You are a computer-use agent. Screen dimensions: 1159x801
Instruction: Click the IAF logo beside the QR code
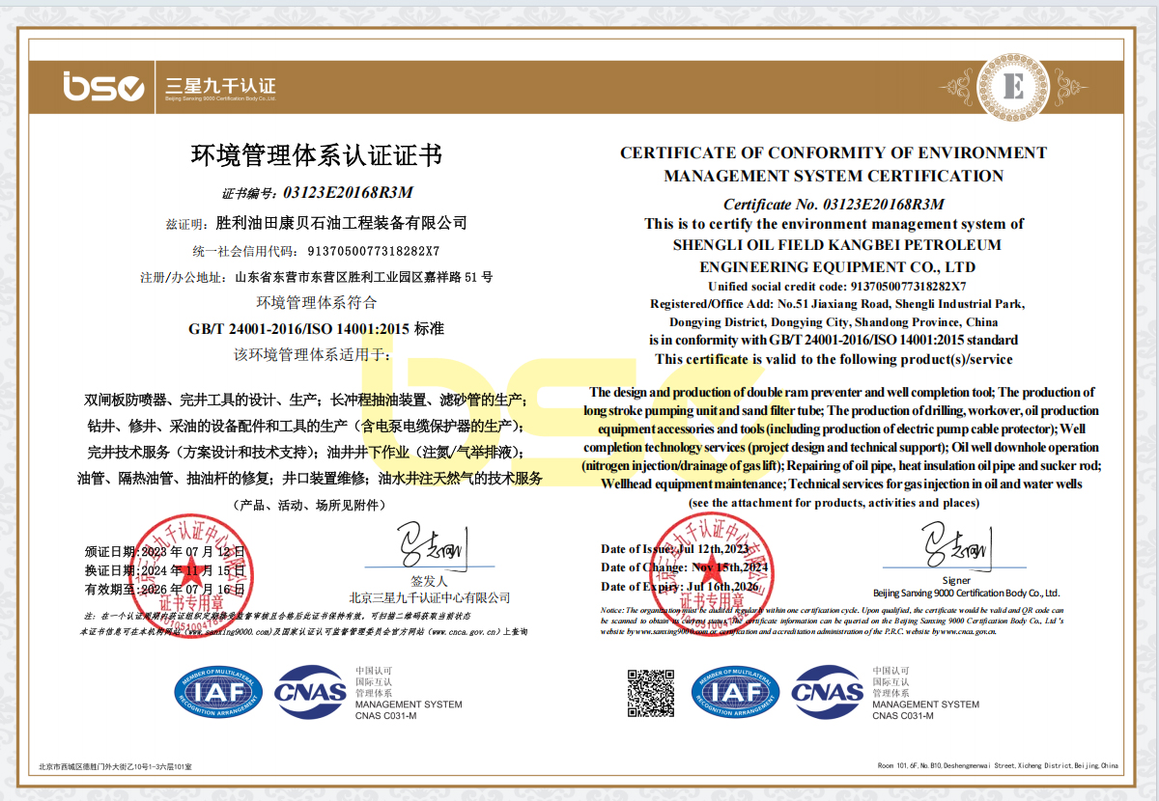point(736,692)
